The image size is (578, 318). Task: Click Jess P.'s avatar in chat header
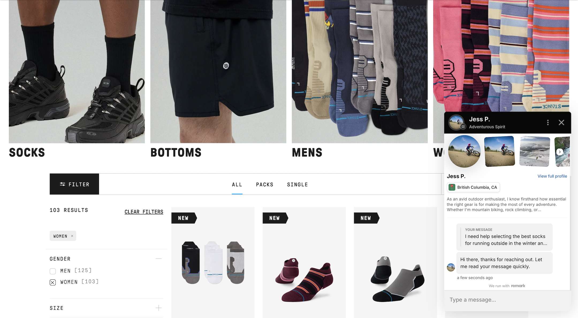pos(456,122)
